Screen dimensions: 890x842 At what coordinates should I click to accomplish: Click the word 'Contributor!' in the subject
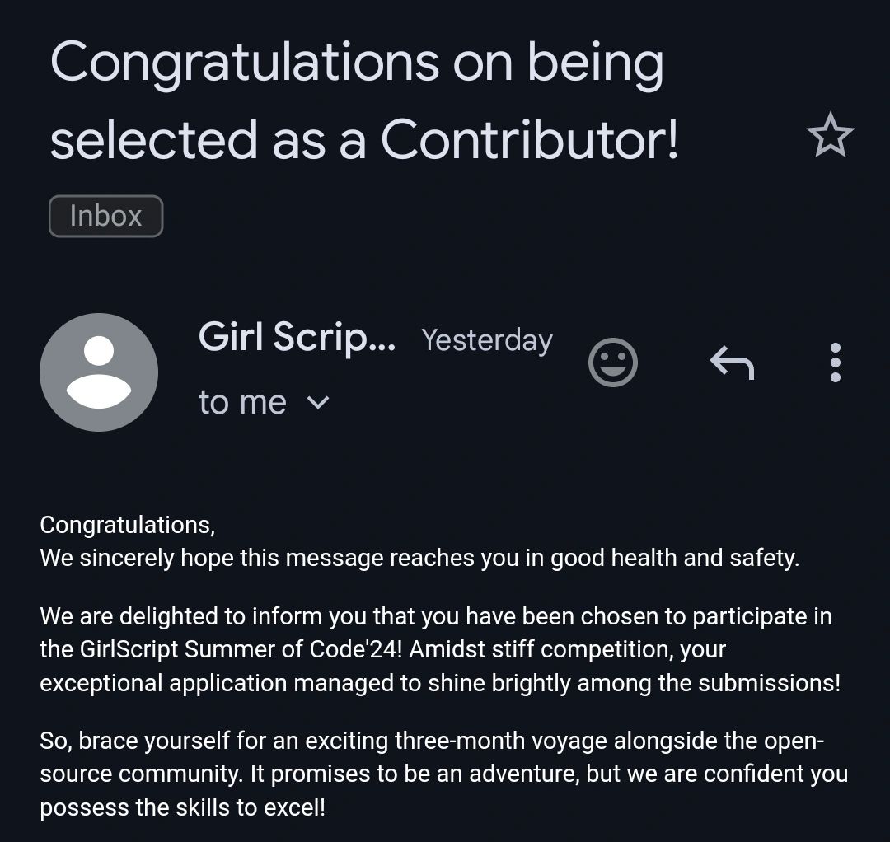[x=530, y=140]
